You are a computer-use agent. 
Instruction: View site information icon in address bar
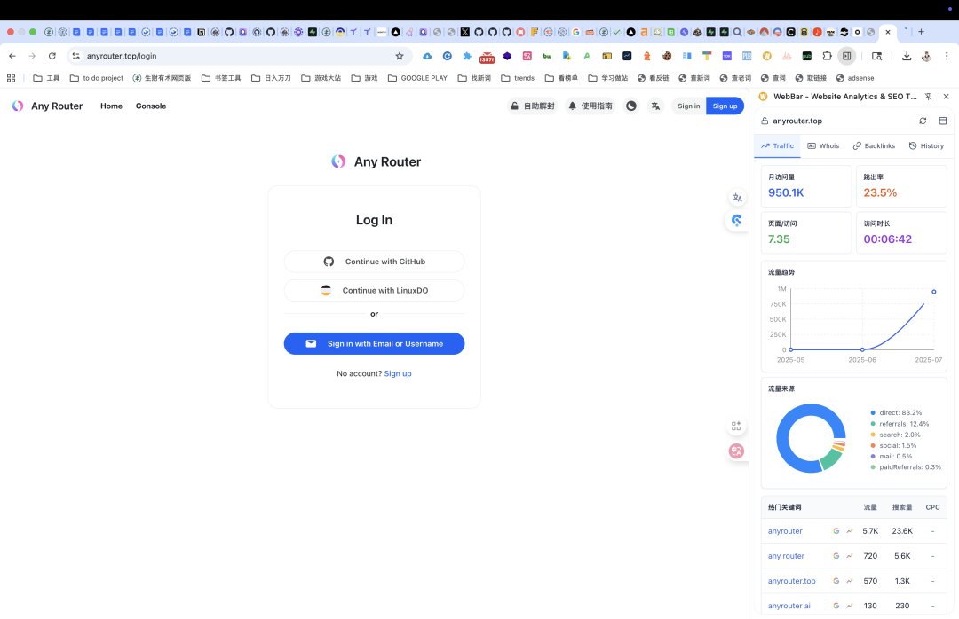pos(75,56)
